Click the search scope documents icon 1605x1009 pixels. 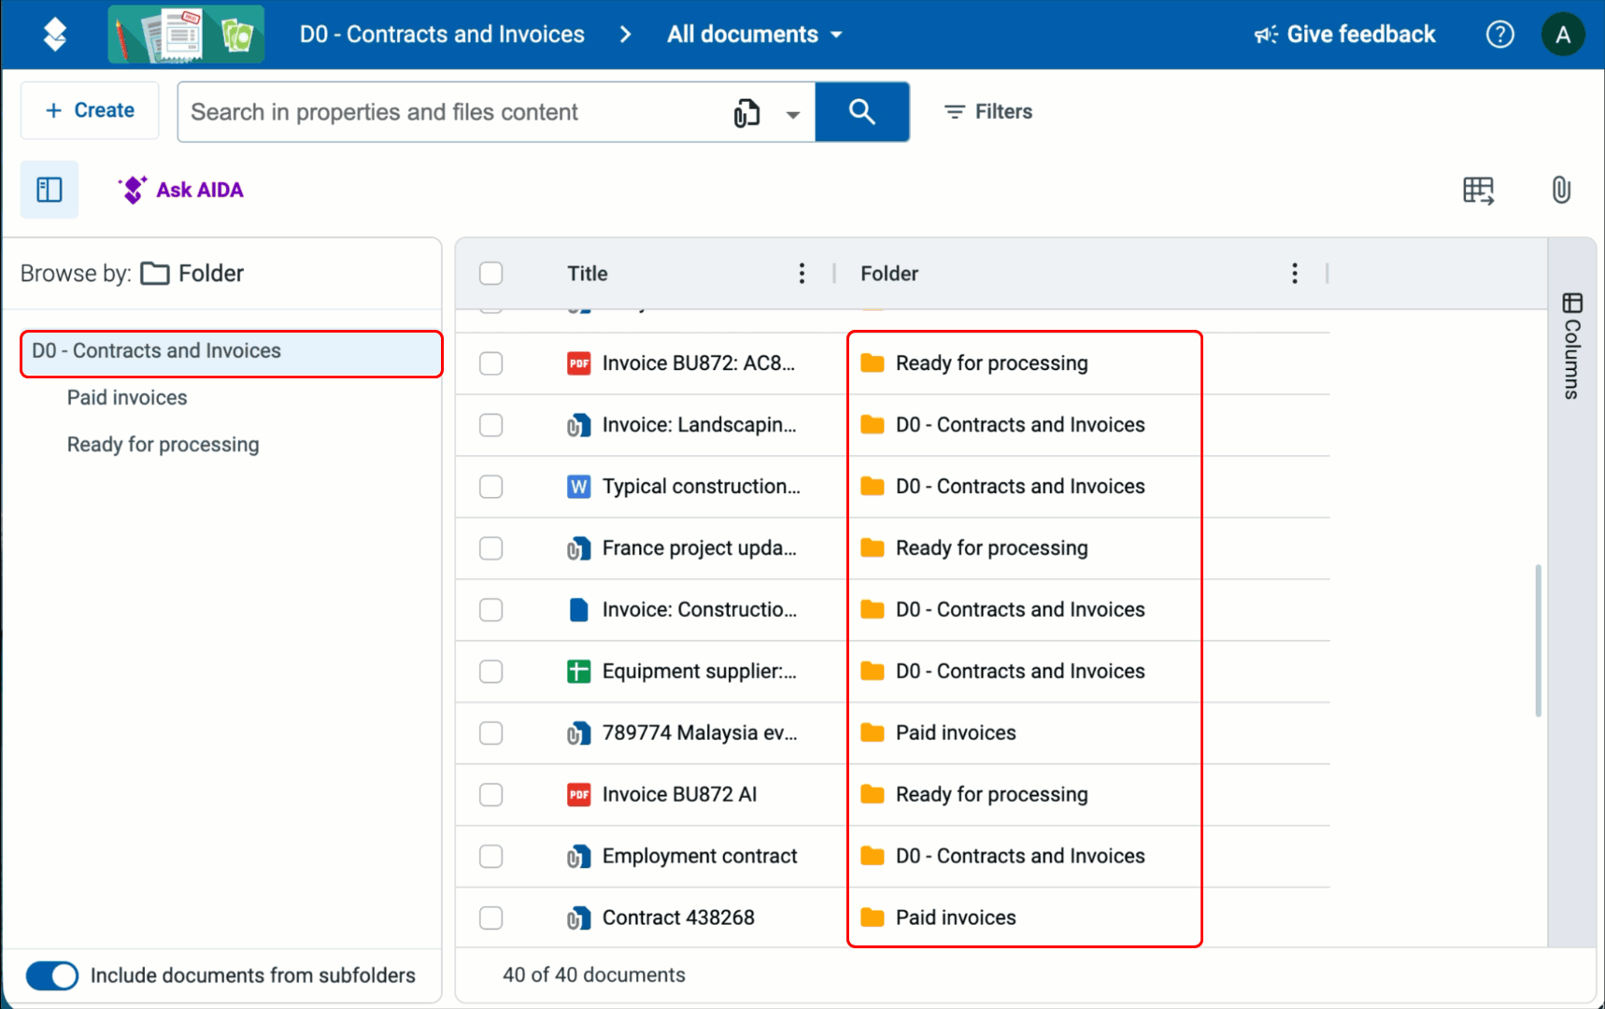pos(746,113)
